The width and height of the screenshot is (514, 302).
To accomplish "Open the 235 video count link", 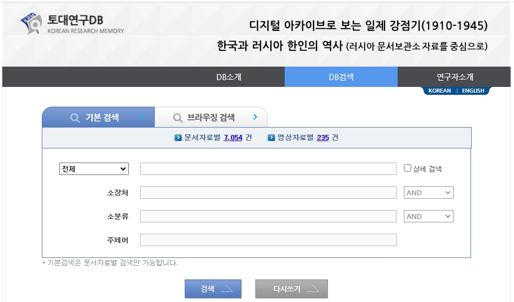I will pos(323,138).
